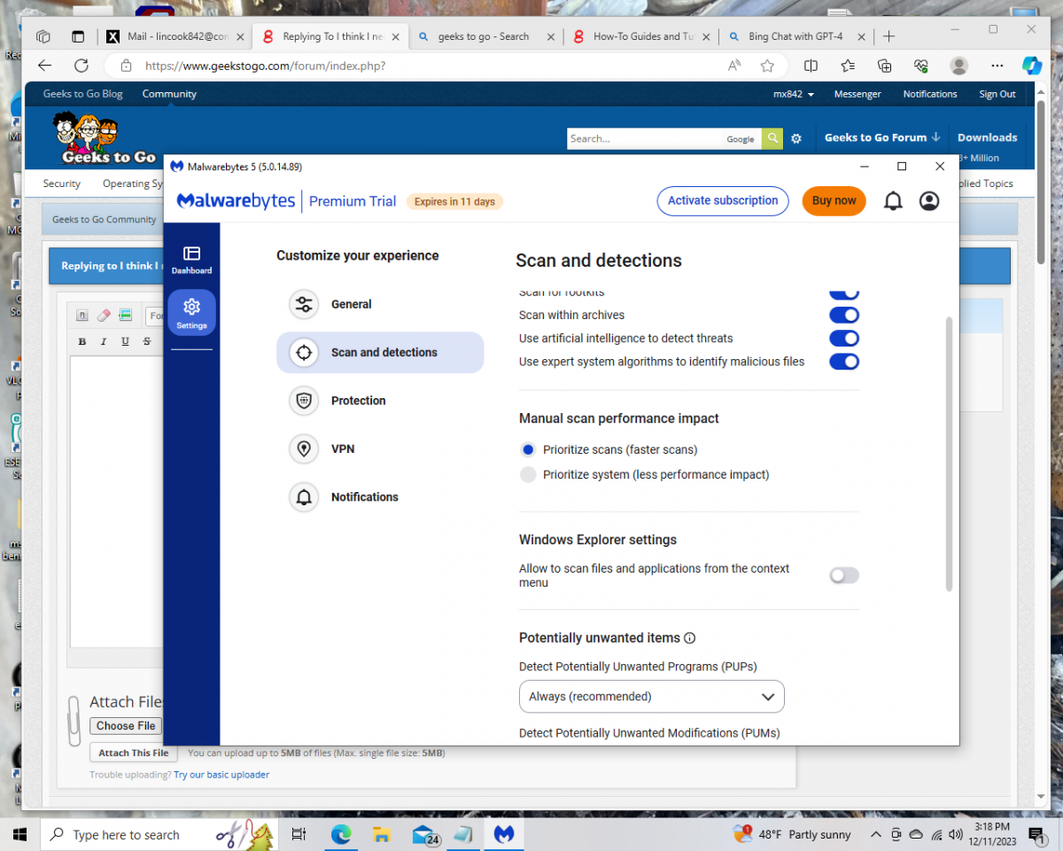This screenshot has height=851, width=1063.
Task: Open Malwarebytes from the Windows taskbar
Action: click(x=504, y=834)
